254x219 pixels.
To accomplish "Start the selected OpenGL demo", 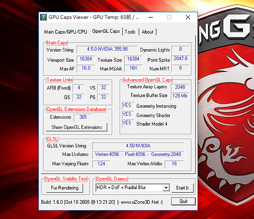I will (x=182, y=188).
